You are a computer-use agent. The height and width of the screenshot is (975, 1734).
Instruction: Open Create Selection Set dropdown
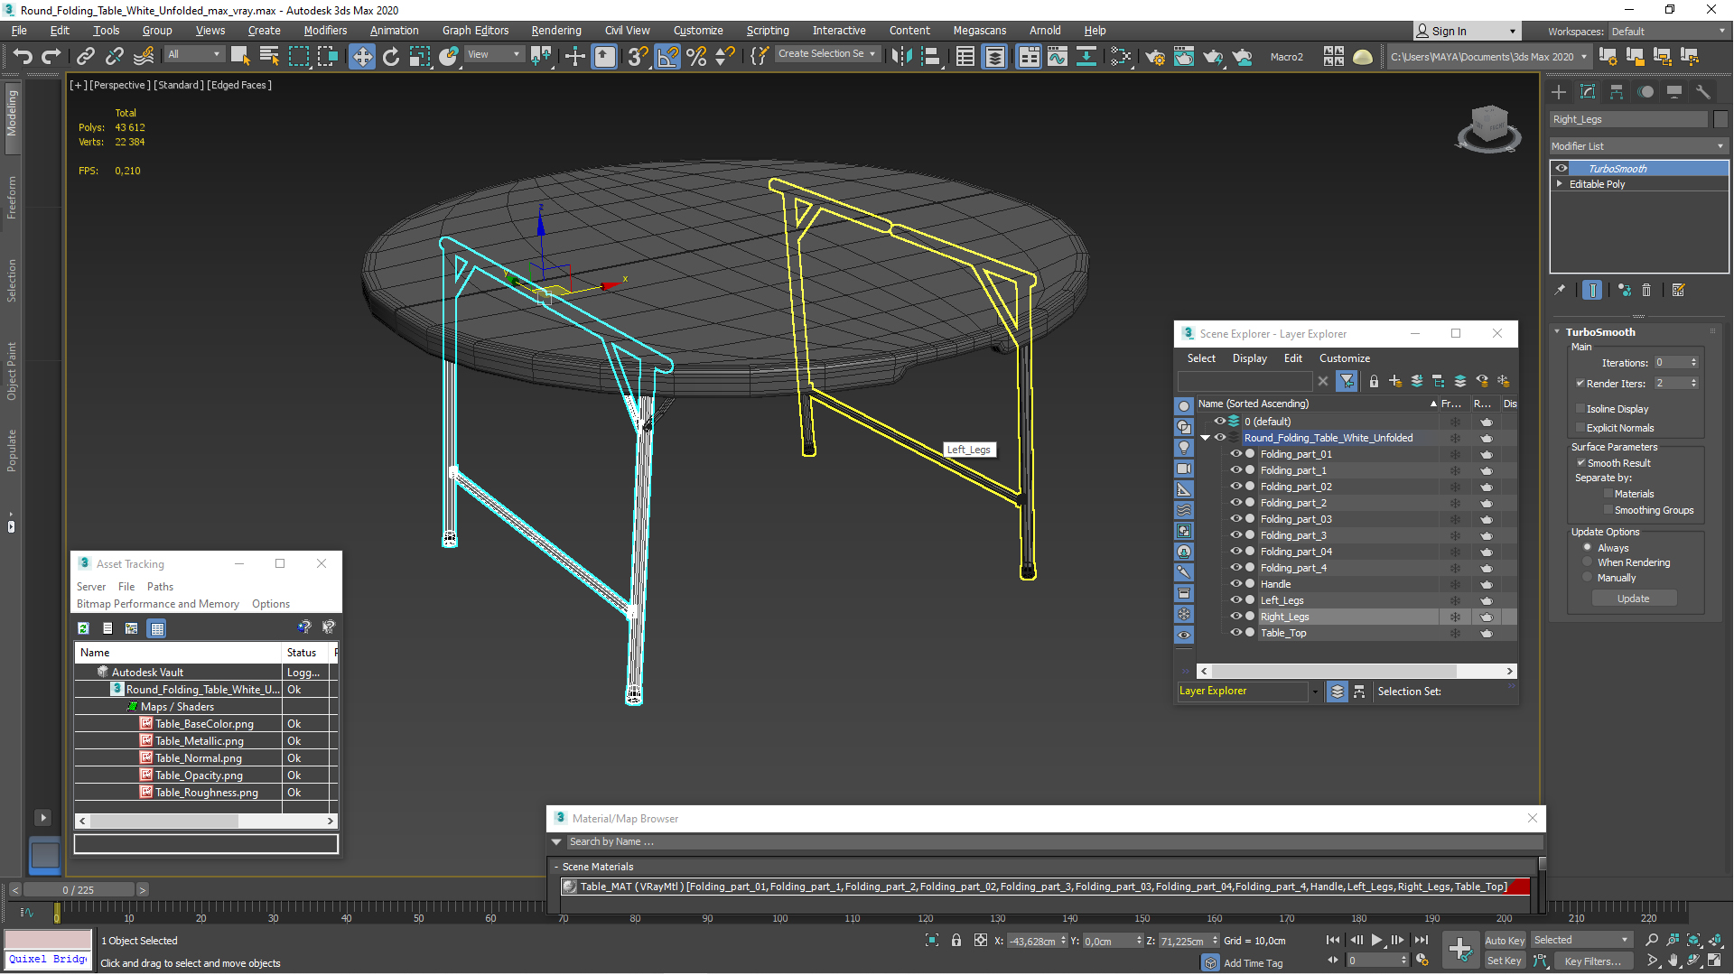point(826,54)
